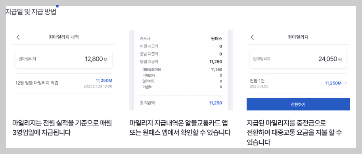
Task: Click the 원마일리지 내역 title
Action: [x=64, y=37]
